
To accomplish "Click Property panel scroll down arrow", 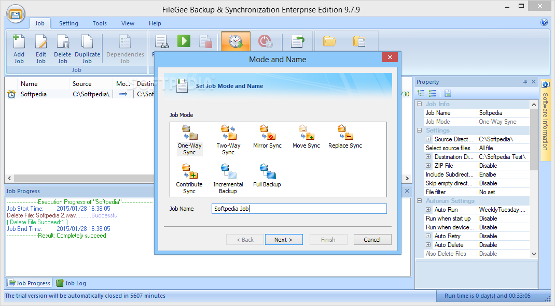I will pos(534,254).
